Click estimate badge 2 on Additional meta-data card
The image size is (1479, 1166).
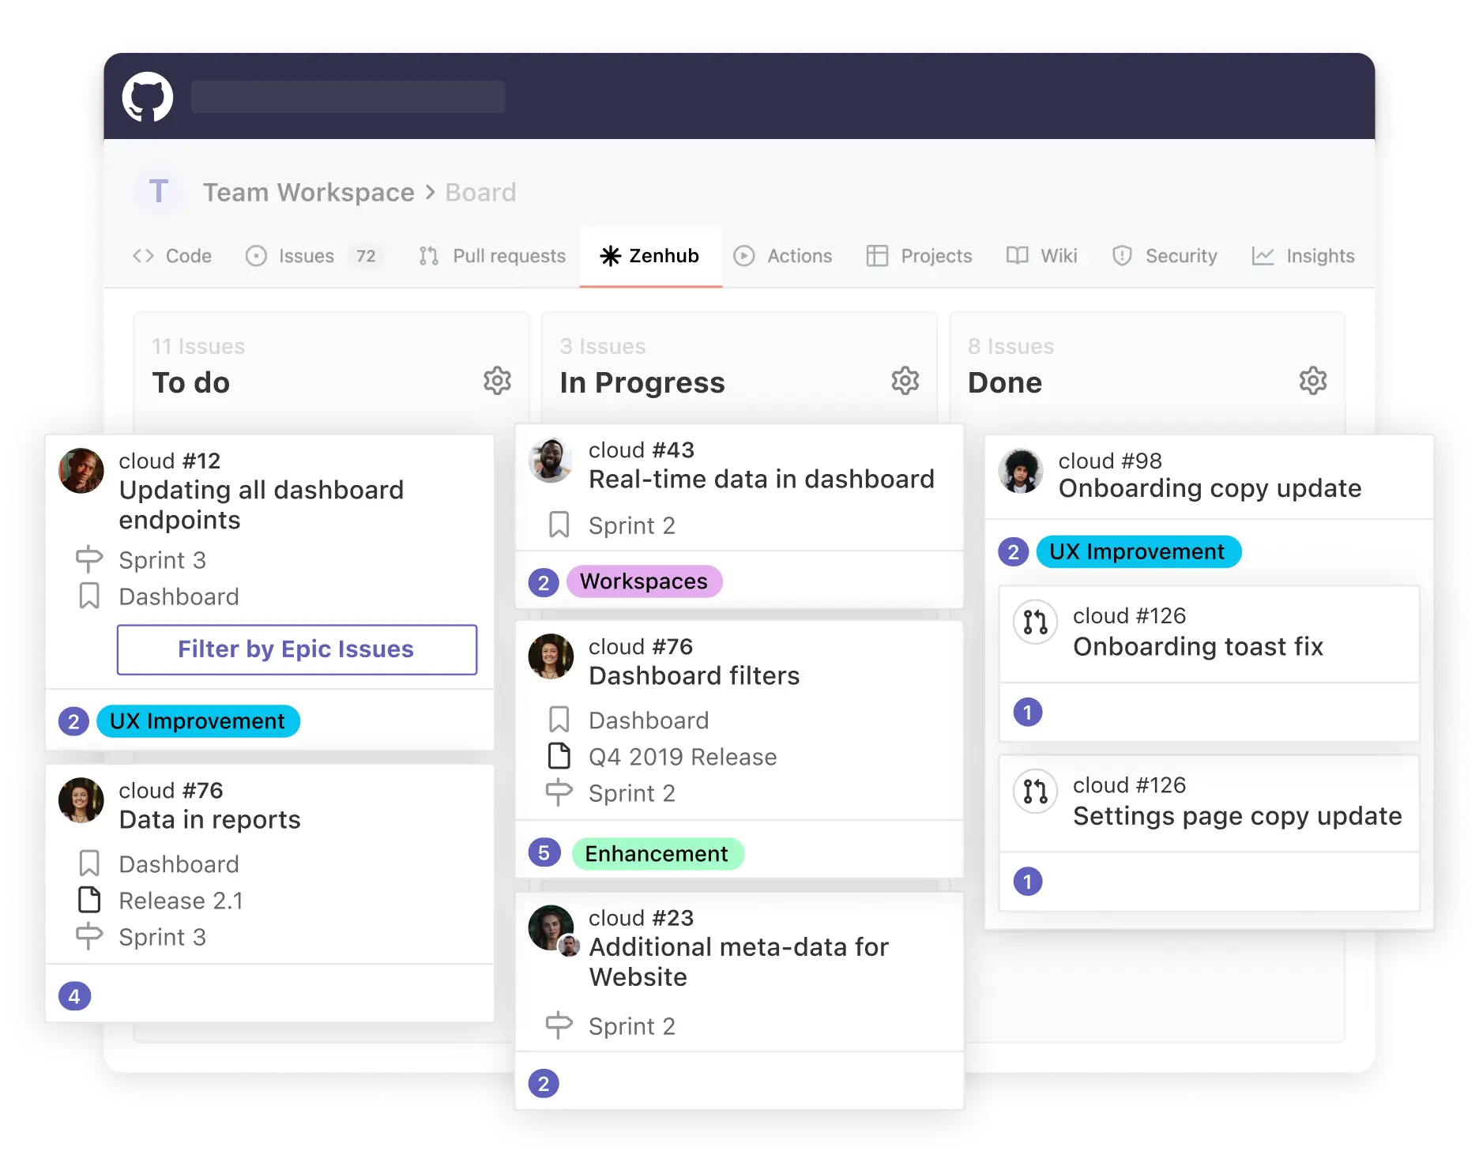(544, 1084)
